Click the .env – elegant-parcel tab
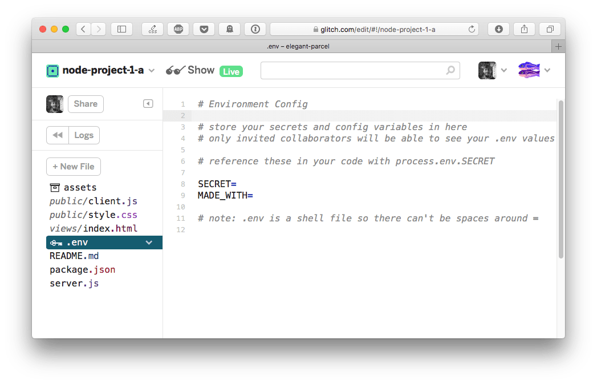This screenshot has width=597, height=384. tap(291, 46)
